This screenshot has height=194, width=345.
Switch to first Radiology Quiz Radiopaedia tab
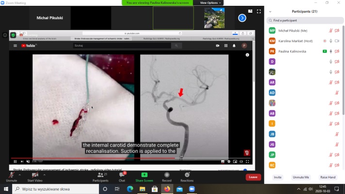coord(162,38)
